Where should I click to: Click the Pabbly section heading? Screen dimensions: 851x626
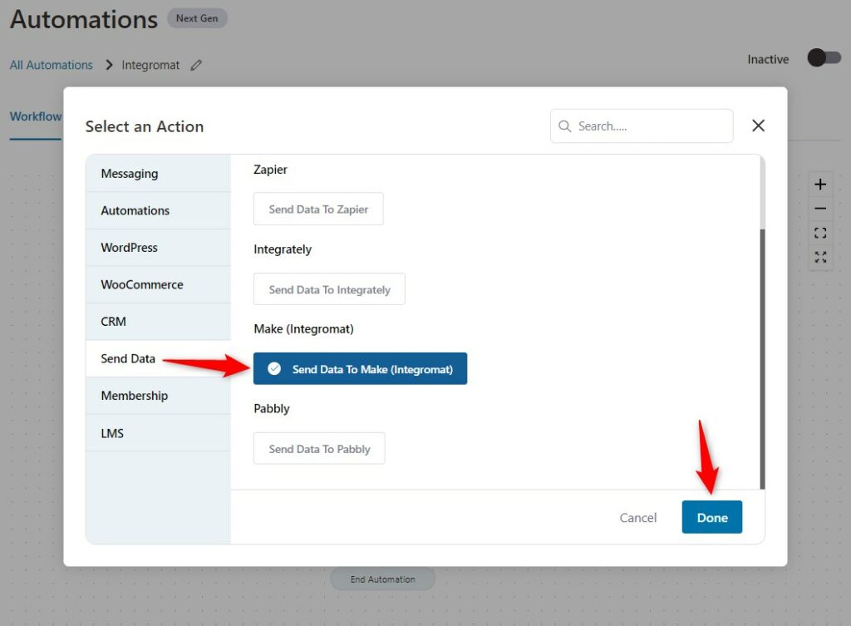pyautogui.click(x=272, y=408)
